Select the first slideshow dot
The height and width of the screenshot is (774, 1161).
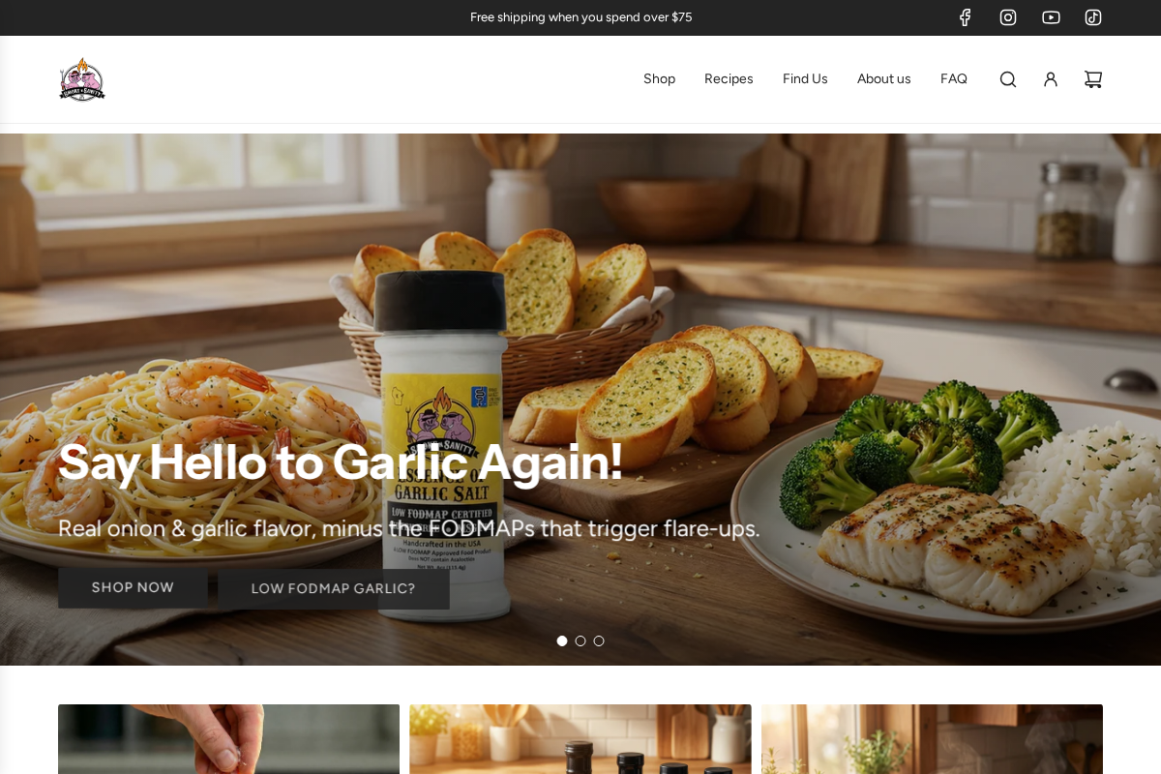pos(562,640)
